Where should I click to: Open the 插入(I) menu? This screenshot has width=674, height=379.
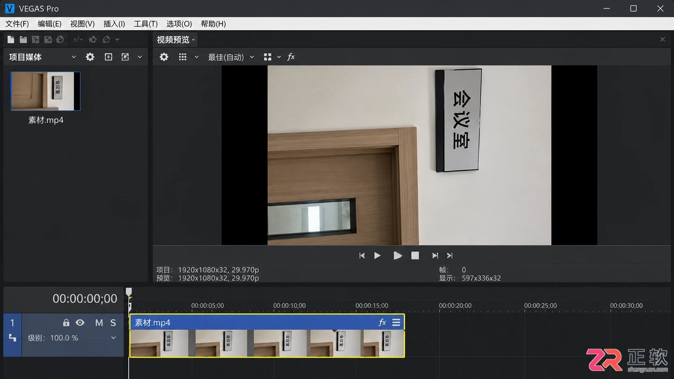114,24
